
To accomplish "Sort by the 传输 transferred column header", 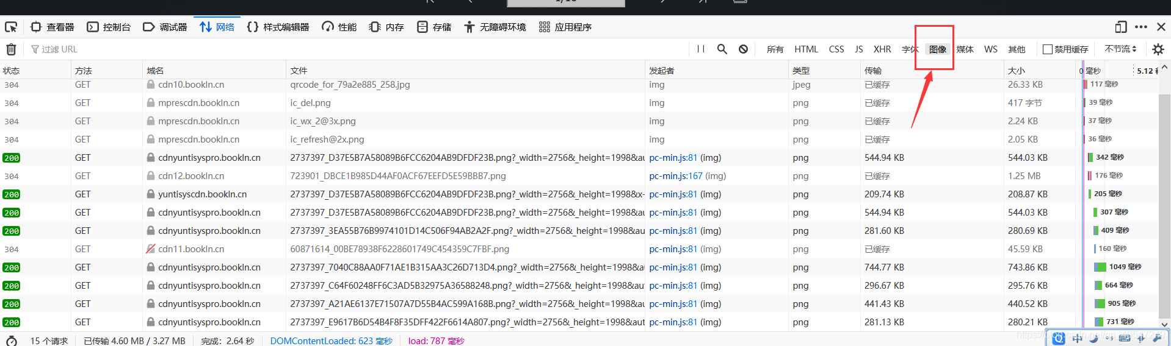I will click(x=932, y=71).
